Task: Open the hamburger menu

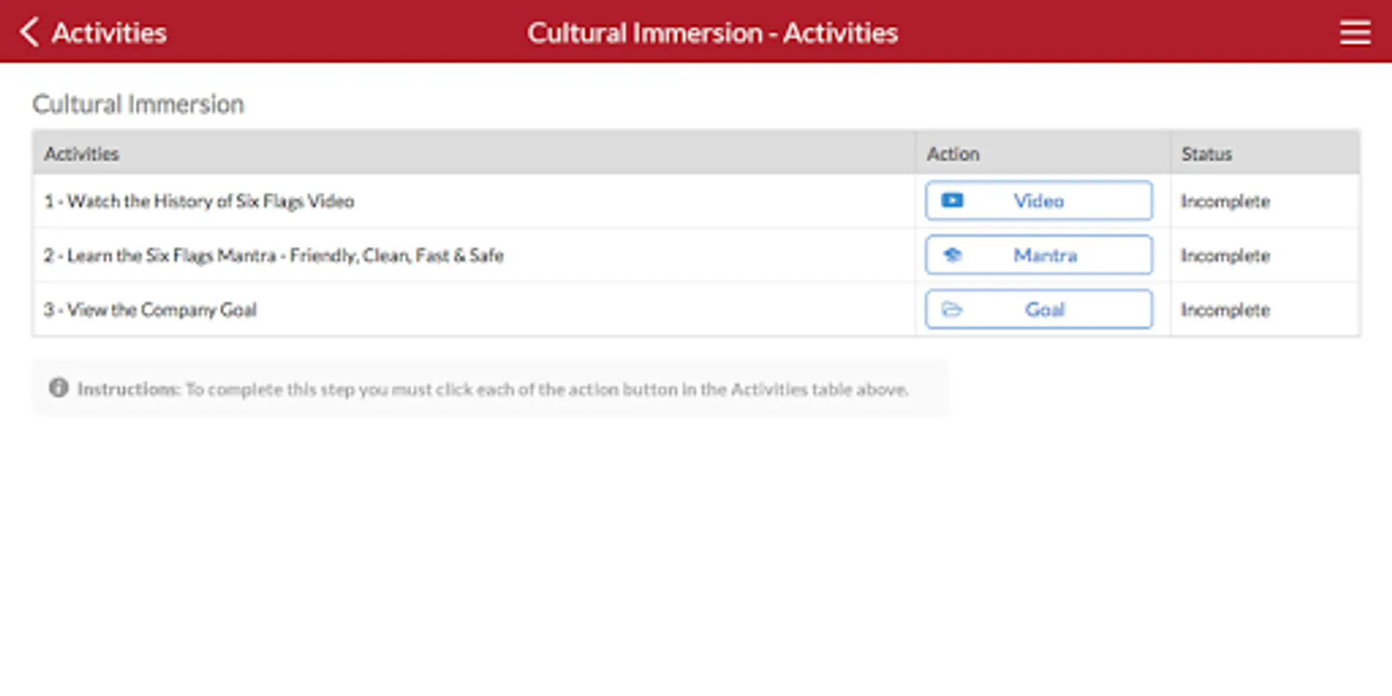Action: pos(1355,32)
